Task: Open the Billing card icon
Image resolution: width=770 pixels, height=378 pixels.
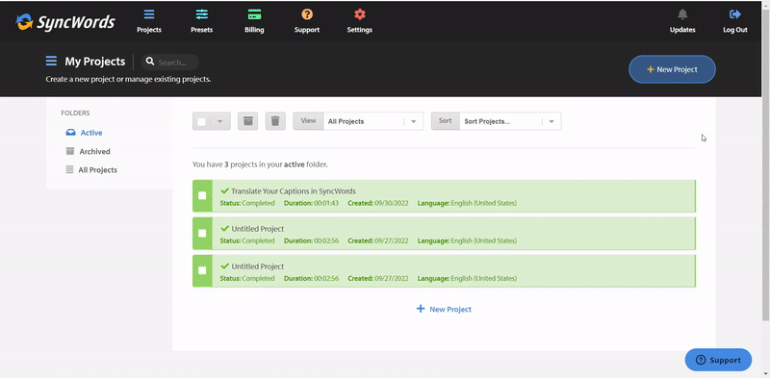Action: (x=254, y=14)
